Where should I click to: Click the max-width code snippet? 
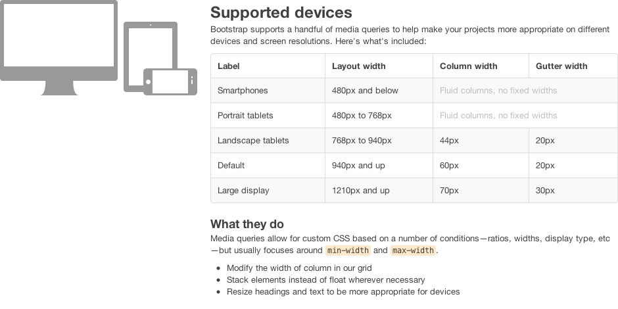[413, 250]
